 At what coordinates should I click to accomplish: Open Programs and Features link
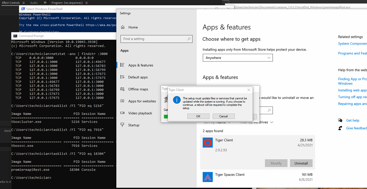352,53
